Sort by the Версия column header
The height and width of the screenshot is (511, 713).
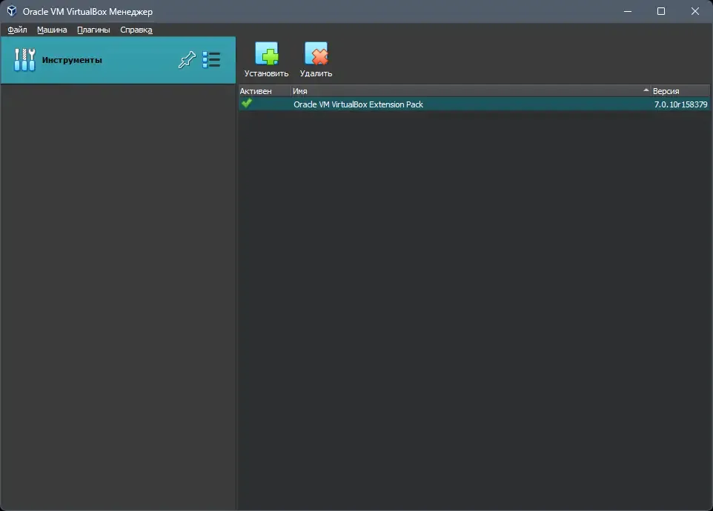click(680, 91)
